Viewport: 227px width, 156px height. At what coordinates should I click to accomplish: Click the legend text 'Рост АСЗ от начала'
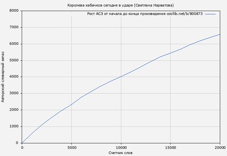pyautogui.click(x=107, y=14)
